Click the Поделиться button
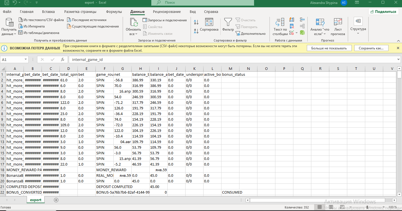Viewport: 402px width, 211px height. [383, 12]
